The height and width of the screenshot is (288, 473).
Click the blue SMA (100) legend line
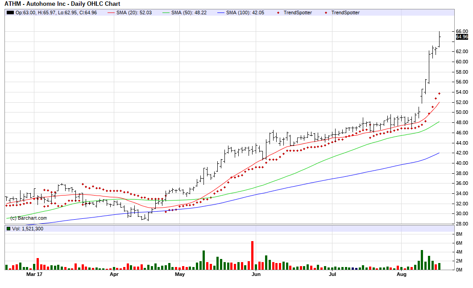[221, 13]
